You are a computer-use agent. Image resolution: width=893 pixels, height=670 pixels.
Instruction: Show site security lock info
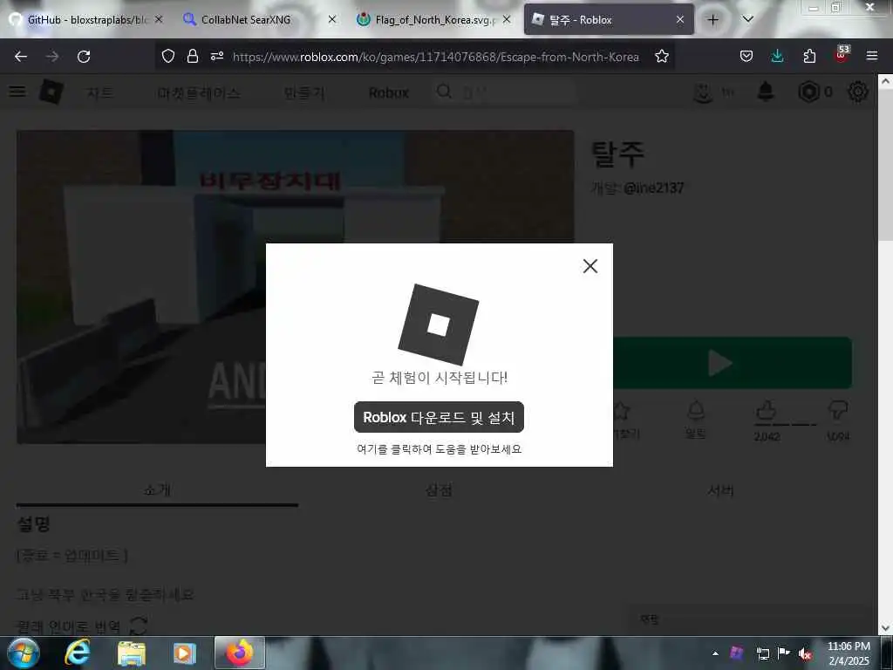(x=193, y=56)
